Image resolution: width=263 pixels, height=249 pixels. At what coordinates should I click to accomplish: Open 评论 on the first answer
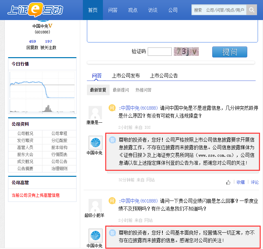(255, 182)
